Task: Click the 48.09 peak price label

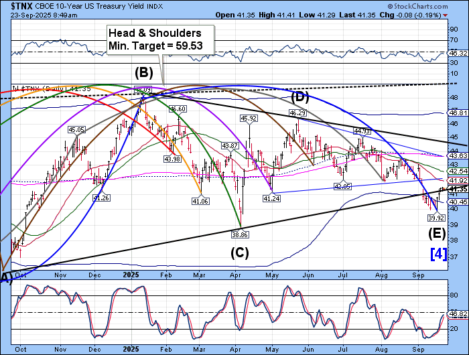Action: [141, 90]
